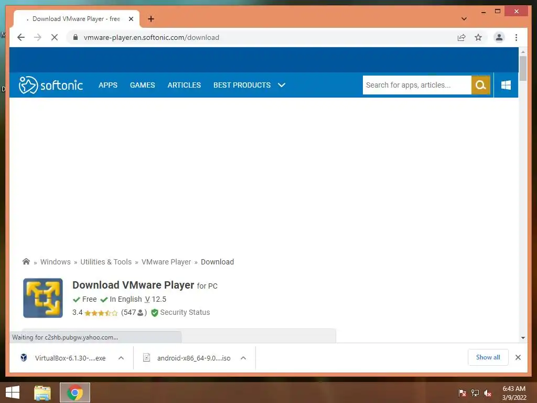The image size is (537, 403).
Task: Expand the Best Products dropdown chevron
Action: 282,85
